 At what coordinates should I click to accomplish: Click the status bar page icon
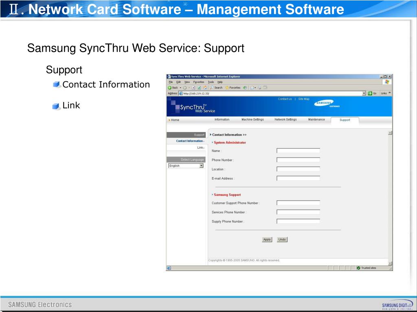169,268
